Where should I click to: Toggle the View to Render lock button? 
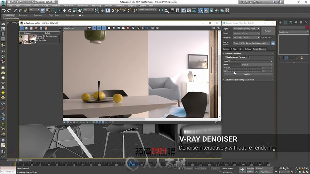[x=273, y=43]
